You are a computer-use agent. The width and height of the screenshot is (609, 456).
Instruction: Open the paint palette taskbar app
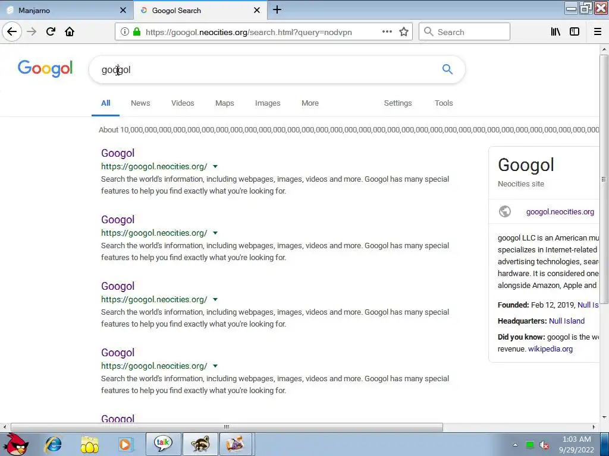click(x=236, y=444)
